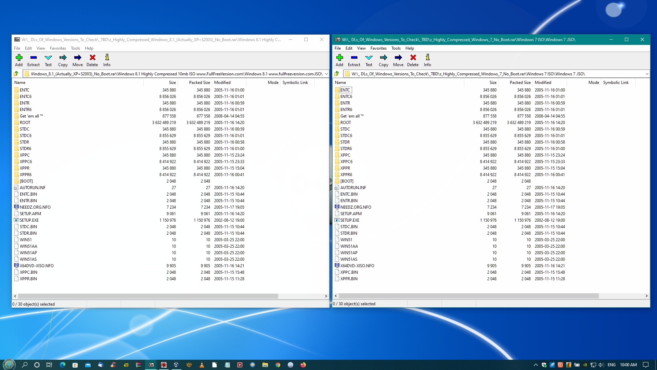Click Add in left 7-Zip window
The image size is (657, 370).
(19, 60)
